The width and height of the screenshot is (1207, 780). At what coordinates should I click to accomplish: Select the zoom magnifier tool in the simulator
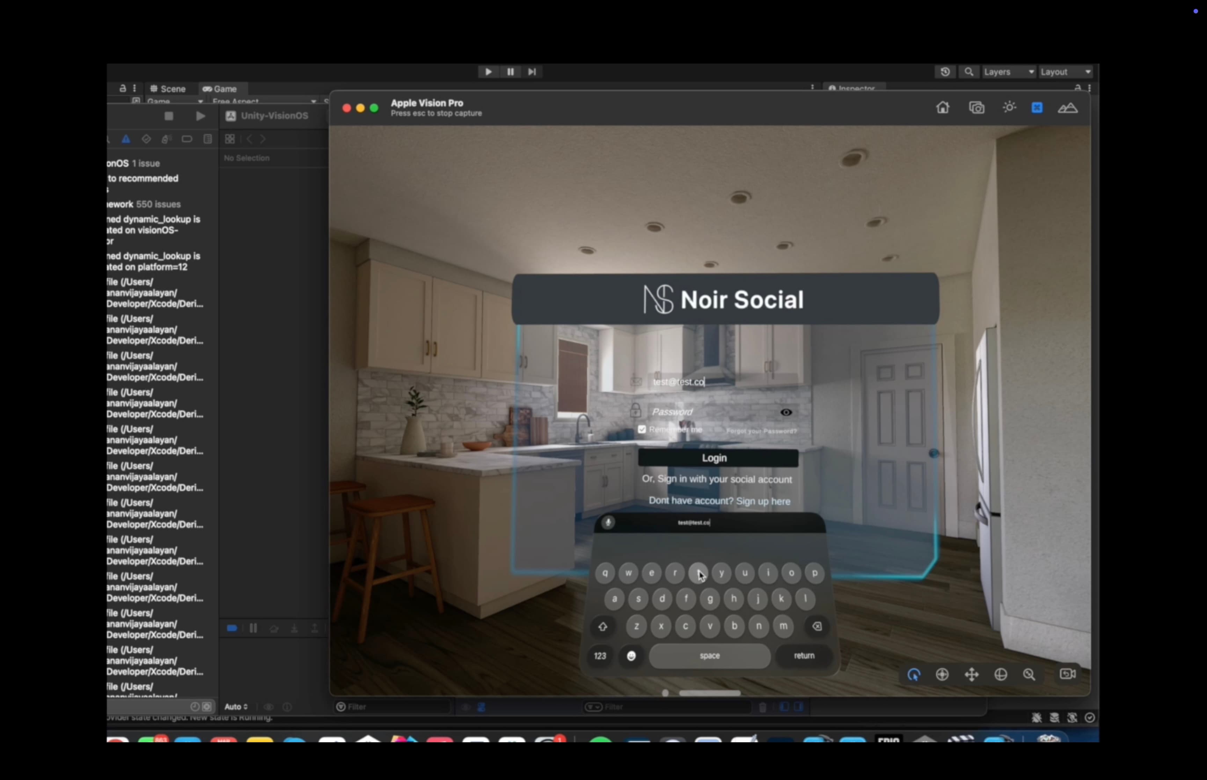pos(1029,674)
